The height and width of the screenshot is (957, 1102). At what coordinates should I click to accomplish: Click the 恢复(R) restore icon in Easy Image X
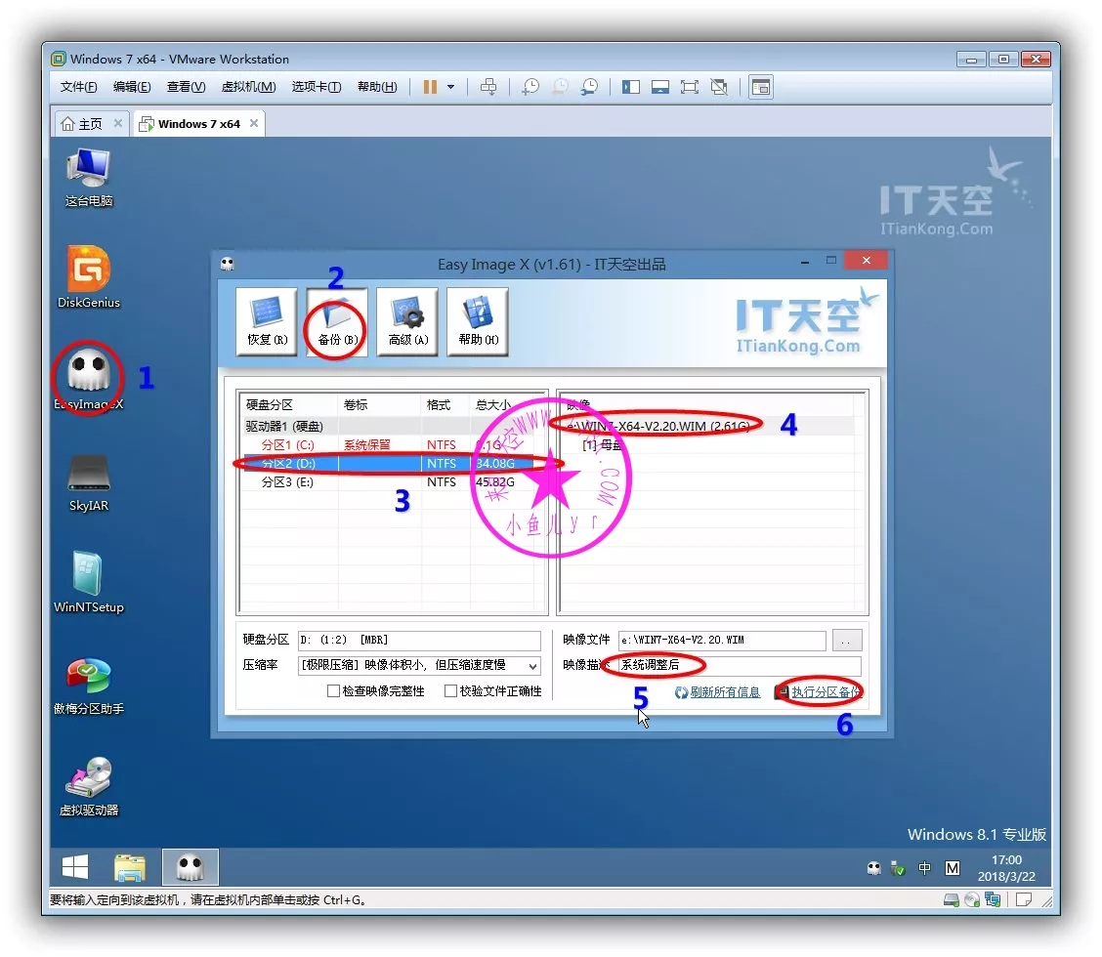pos(267,320)
